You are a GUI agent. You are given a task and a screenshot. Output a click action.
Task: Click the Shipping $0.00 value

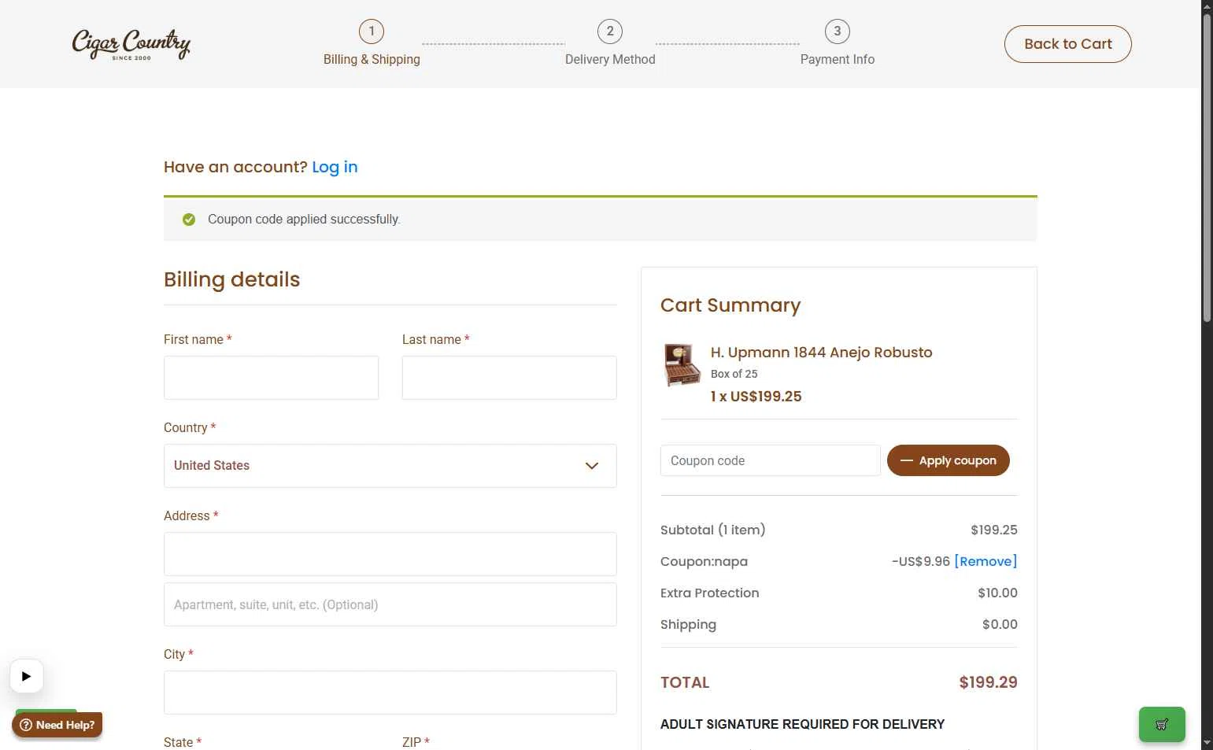click(1000, 624)
